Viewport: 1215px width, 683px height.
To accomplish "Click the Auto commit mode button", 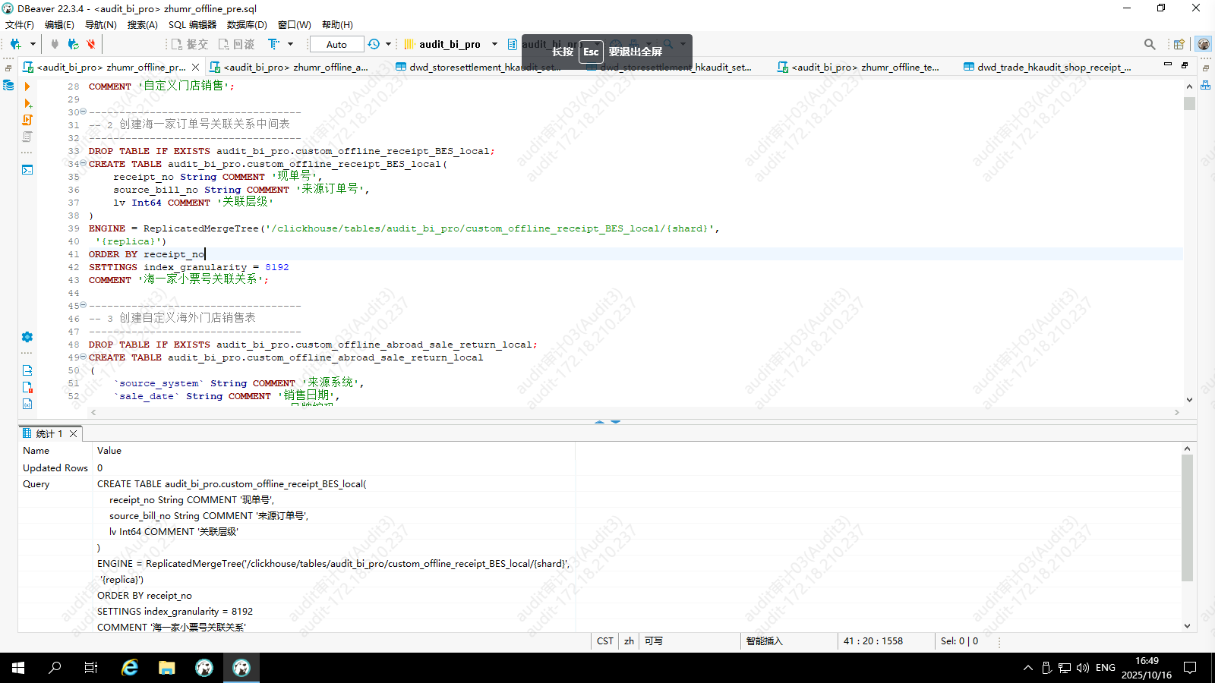I will [x=336, y=44].
